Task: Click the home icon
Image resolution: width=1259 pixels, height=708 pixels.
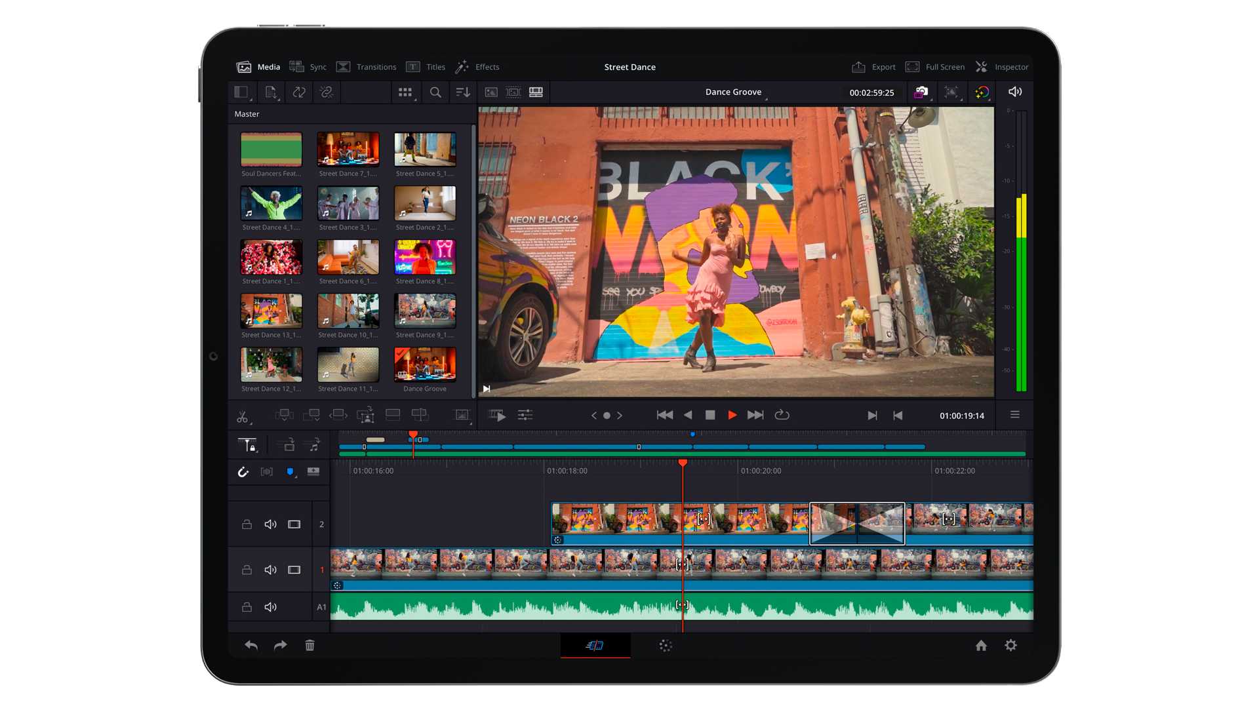Action: coord(981,646)
